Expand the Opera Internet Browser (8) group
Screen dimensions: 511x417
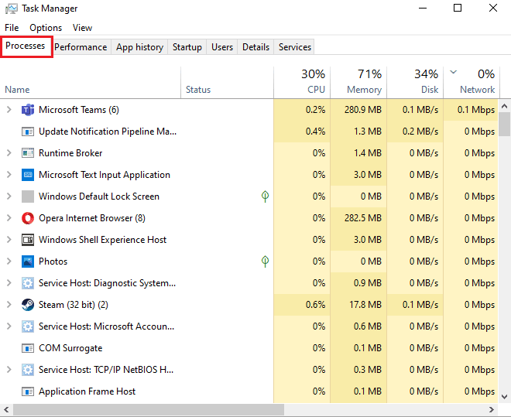9,218
